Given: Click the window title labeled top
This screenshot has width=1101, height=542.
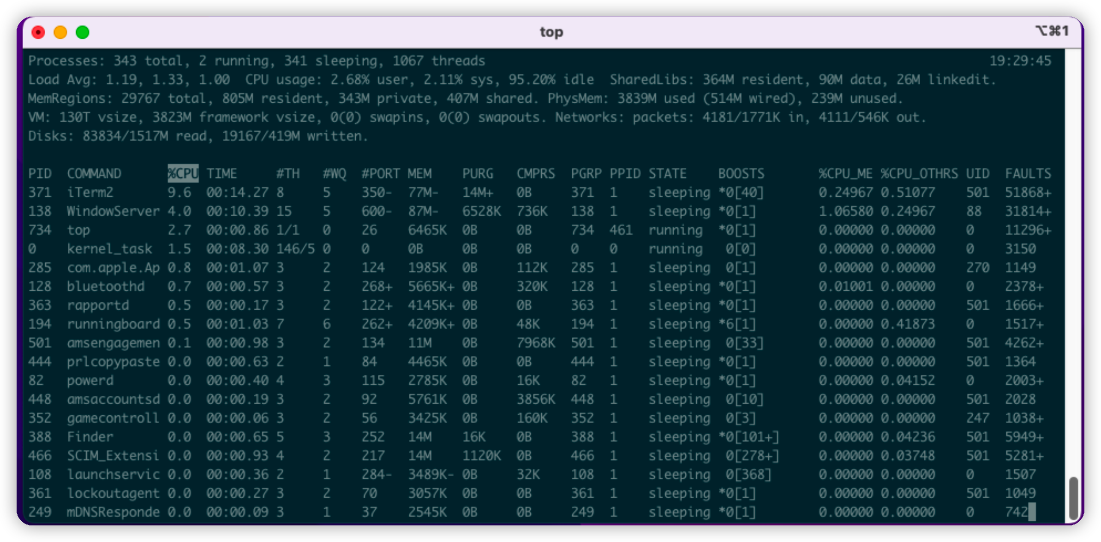Looking at the screenshot, I should (x=551, y=32).
